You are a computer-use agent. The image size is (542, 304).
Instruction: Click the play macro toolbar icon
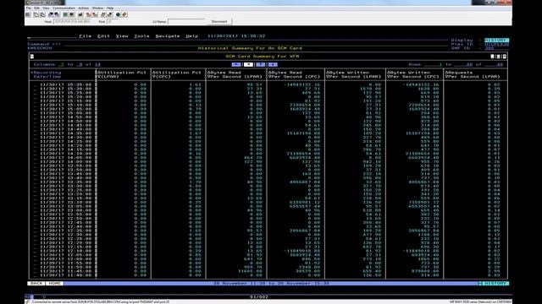[103, 14]
